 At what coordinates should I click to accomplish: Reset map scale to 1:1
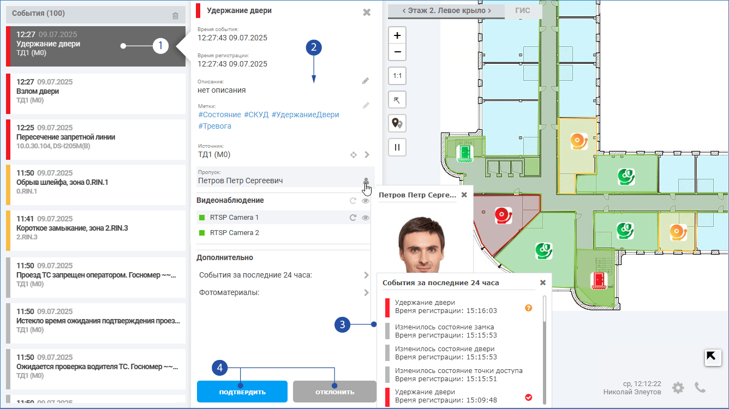(x=397, y=76)
